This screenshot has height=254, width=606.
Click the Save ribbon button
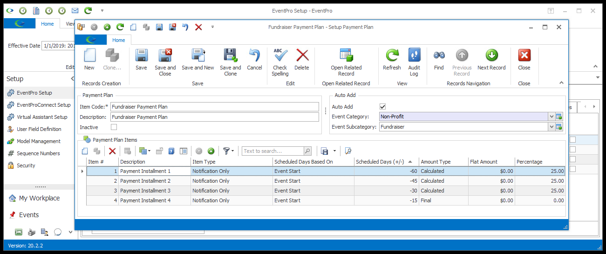tap(141, 60)
